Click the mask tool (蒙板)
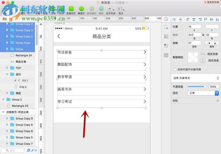Screen dimensions: 221x154 coord(101,10)
